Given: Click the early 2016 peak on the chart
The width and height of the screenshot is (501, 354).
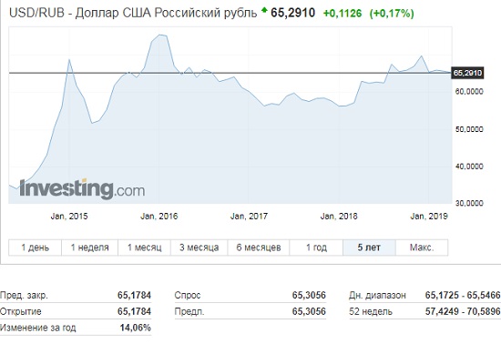Looking at the screenshot, I should 161,35.
